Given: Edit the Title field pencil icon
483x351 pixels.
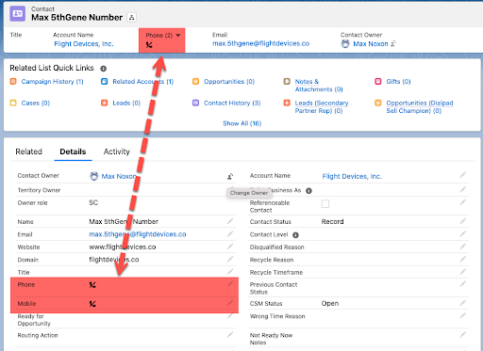Looking at the screenshot, I should [x=230, y=271].
